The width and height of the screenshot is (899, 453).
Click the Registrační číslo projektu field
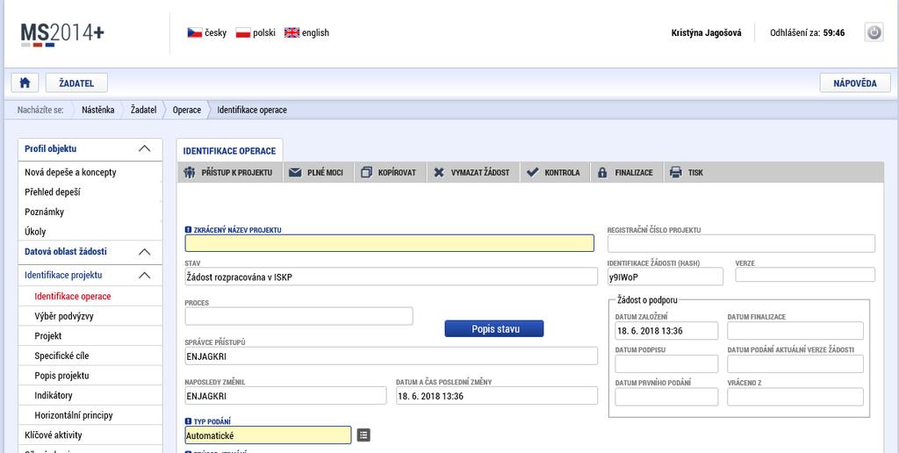tap(741, 243)
